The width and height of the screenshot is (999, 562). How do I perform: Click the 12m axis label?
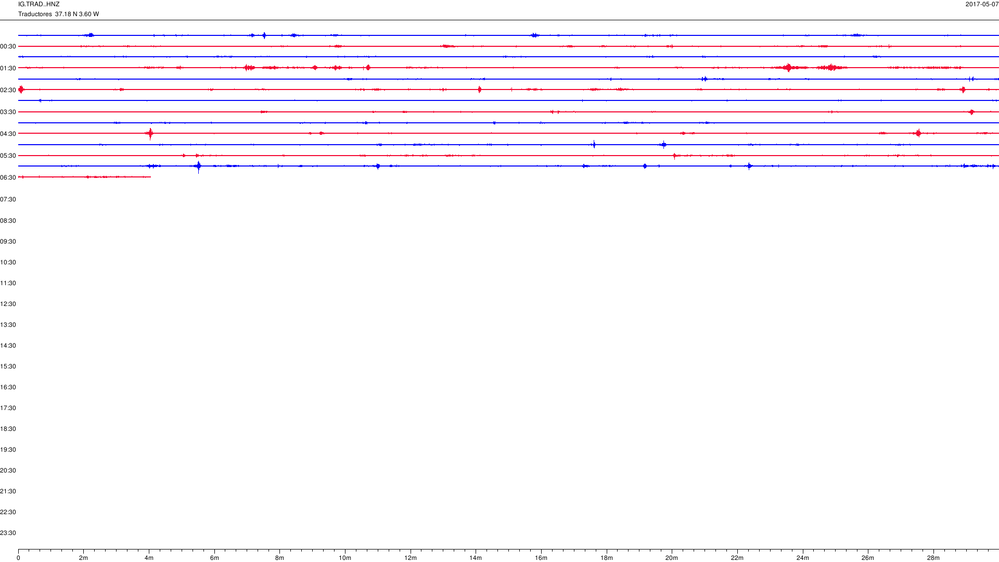point(411,558)
